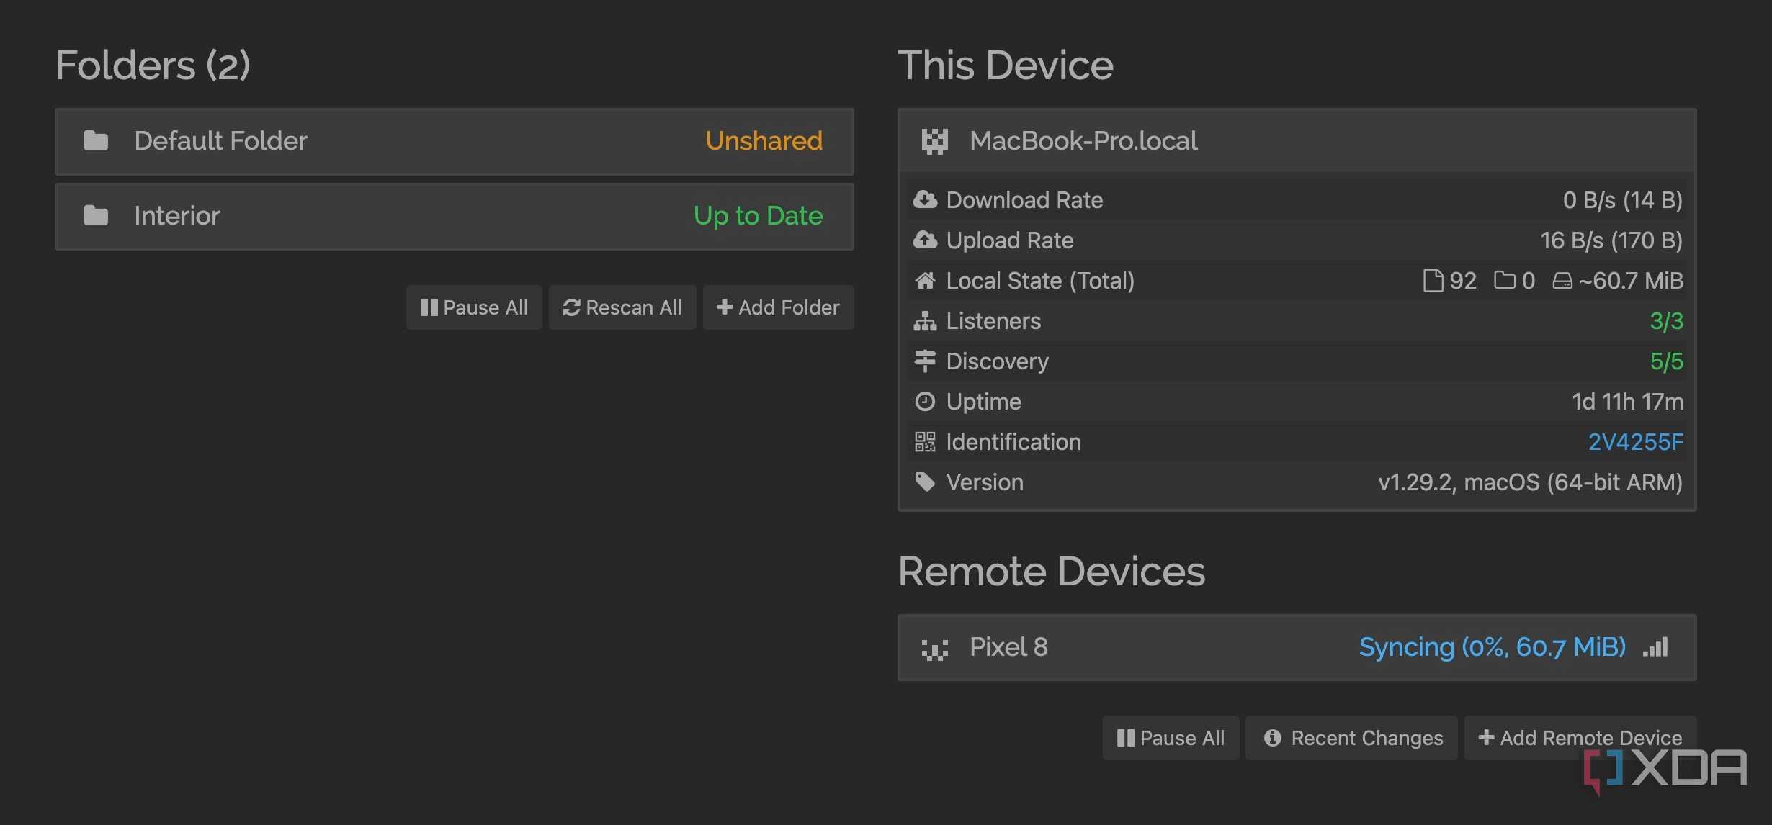This screenshot has height=825, width=1772.
Task: Click the Interior folder icon
Action: [96, 215]
